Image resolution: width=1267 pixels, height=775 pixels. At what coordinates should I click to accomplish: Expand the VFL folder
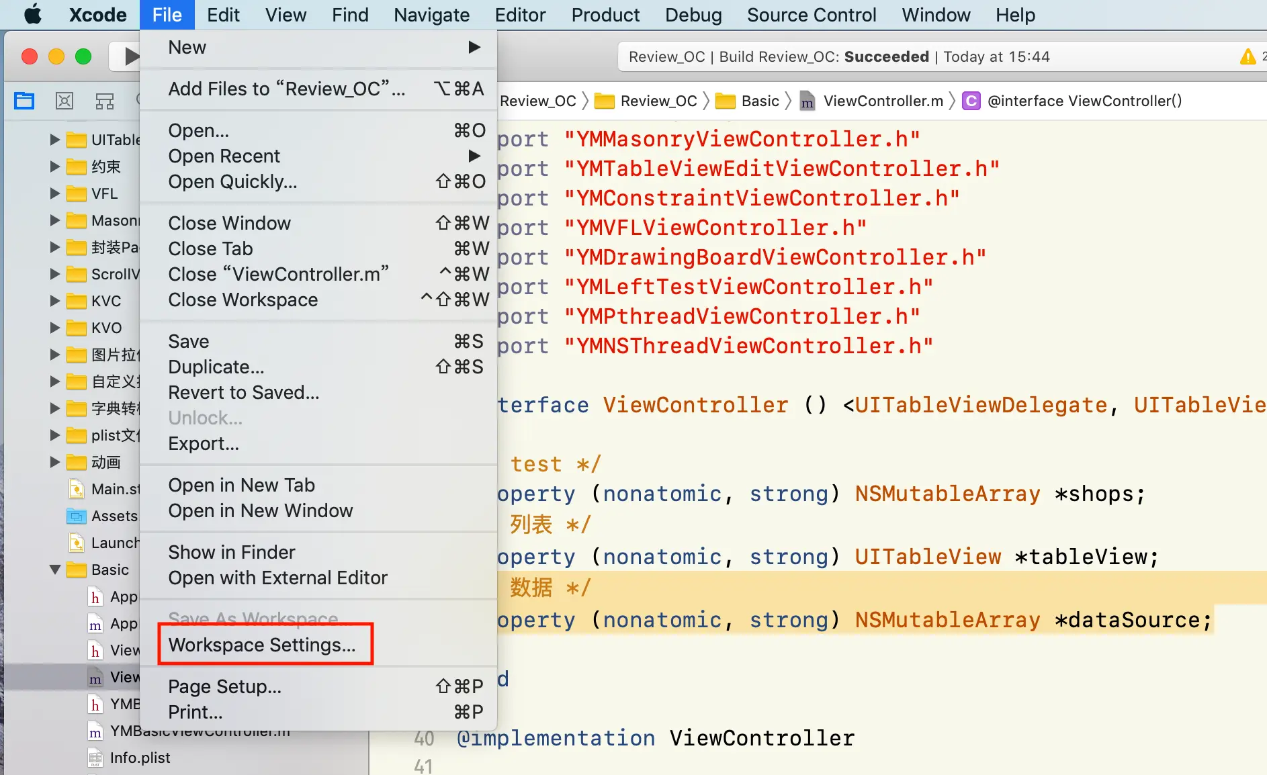click(55, 193)
